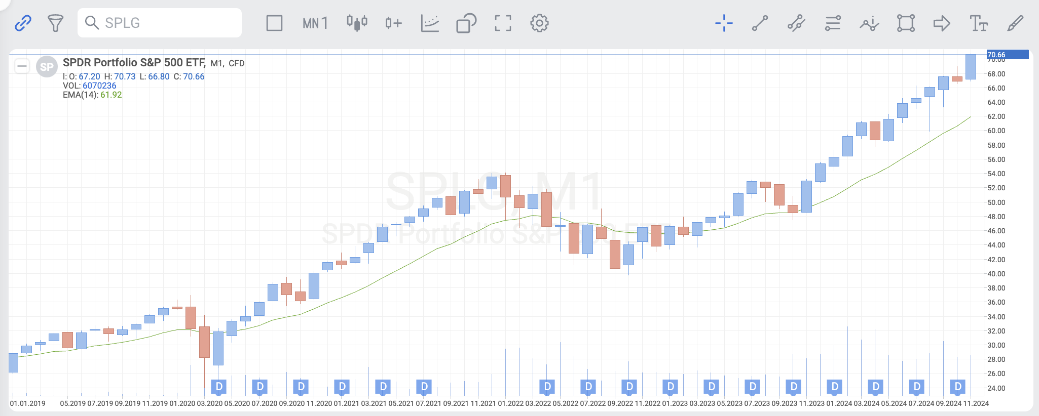Select the arrow drawing tool
The height and width of the screenshot is (416, 1039).
point(942,23)
